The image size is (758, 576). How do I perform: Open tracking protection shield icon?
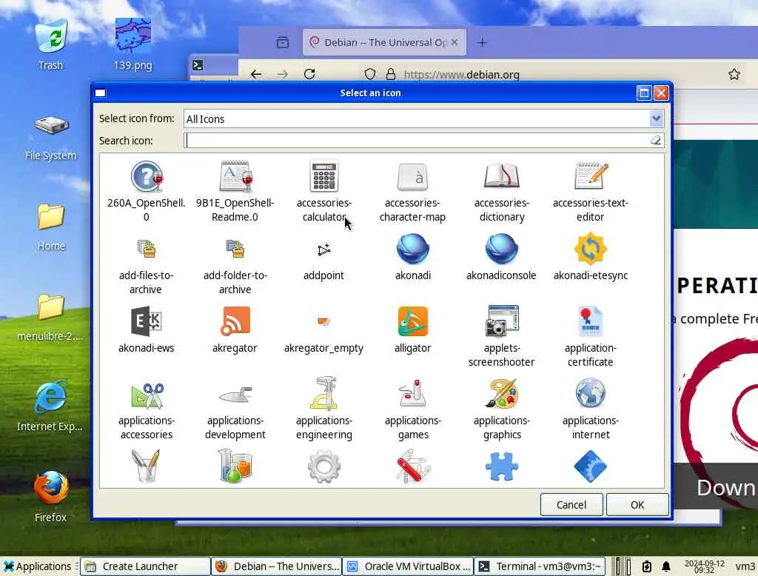coord(370,74)
